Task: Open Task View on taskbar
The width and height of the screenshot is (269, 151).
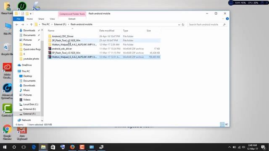Action: [24, 147]
